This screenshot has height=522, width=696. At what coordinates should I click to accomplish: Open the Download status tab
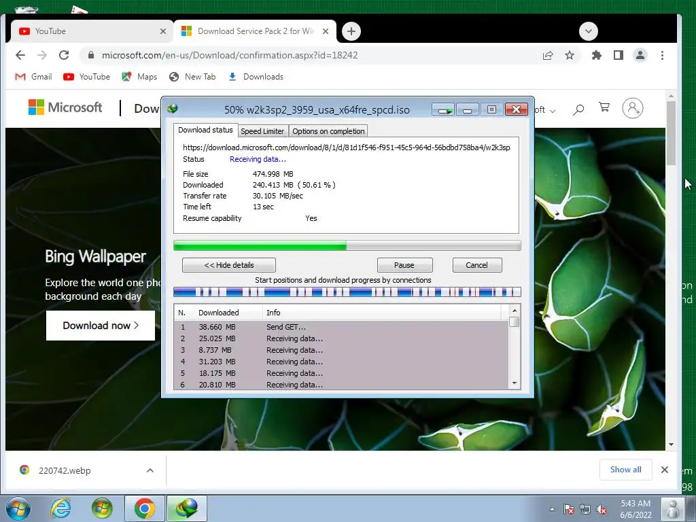(x=205, y=130)
